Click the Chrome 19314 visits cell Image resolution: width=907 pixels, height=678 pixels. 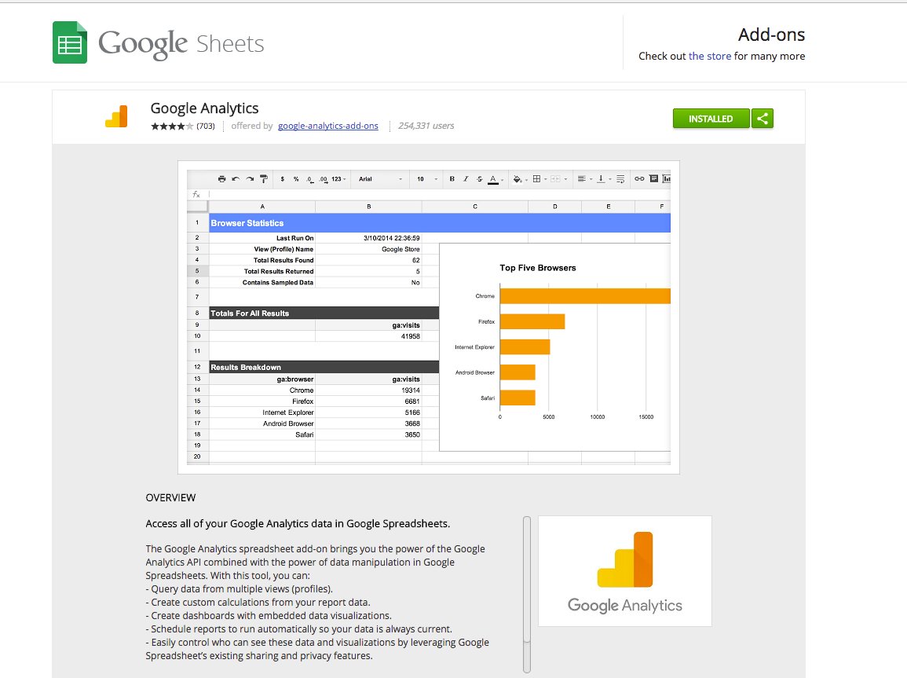pyautogui.click(x=368, y=390)
